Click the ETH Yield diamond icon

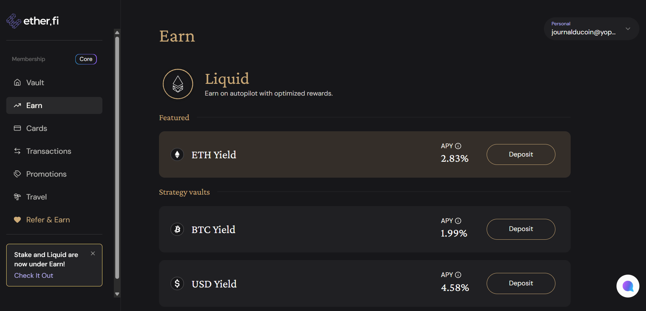(x=177, y=154)
